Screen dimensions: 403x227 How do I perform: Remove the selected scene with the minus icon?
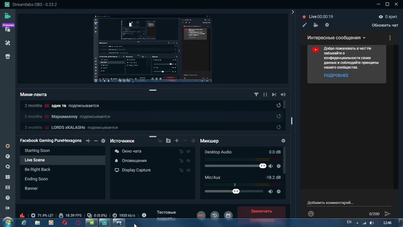96,141
